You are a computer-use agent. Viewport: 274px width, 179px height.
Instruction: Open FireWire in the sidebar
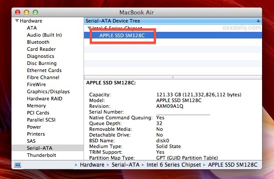[36, 84]
